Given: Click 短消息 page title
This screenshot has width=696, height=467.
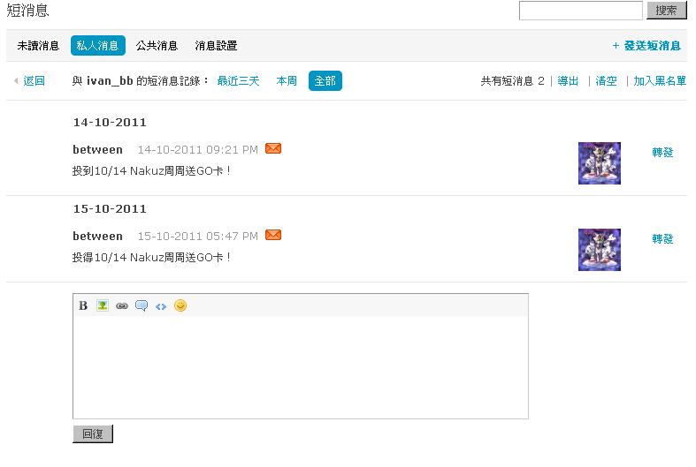Looking at the screenshot, I should click(27, 11).
